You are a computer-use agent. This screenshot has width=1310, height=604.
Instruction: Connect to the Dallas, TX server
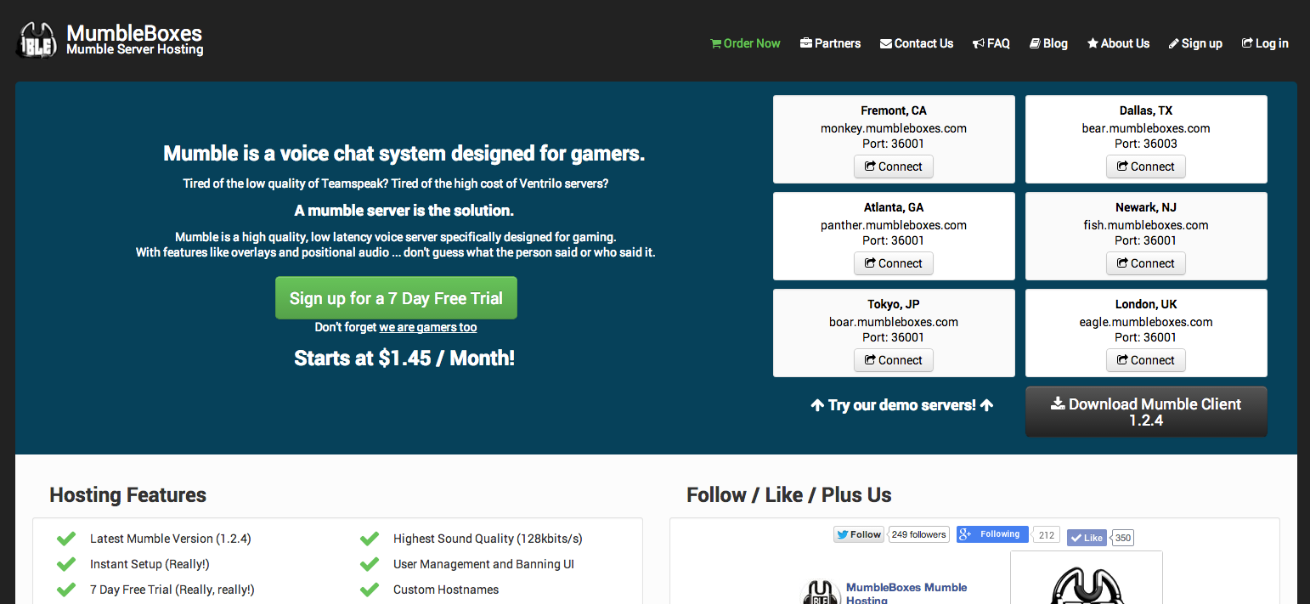click(x=1146, y=167)
